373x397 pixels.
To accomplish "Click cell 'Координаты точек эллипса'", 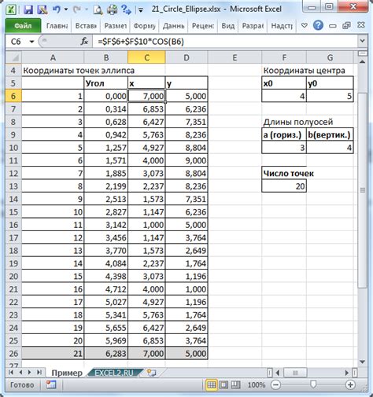I will tap(79, 70).
